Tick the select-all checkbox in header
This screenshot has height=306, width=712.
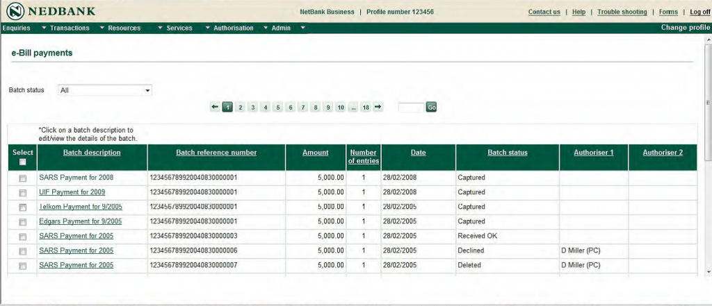click(22, 162)
